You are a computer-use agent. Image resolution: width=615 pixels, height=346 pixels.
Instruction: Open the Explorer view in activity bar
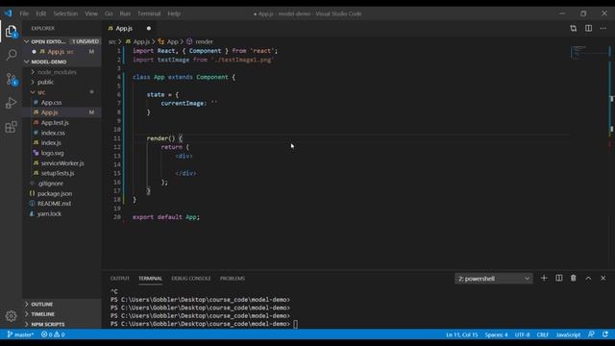tap(11, 32)
